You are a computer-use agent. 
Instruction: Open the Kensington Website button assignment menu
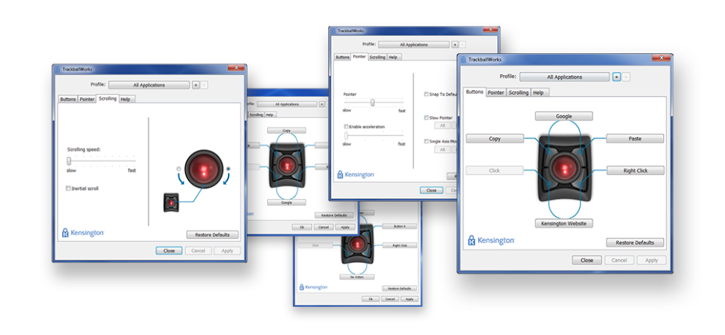click(563, 223)
